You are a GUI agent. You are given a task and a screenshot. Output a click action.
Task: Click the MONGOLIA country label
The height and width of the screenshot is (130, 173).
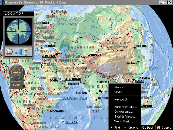click(x=116, y=43)
